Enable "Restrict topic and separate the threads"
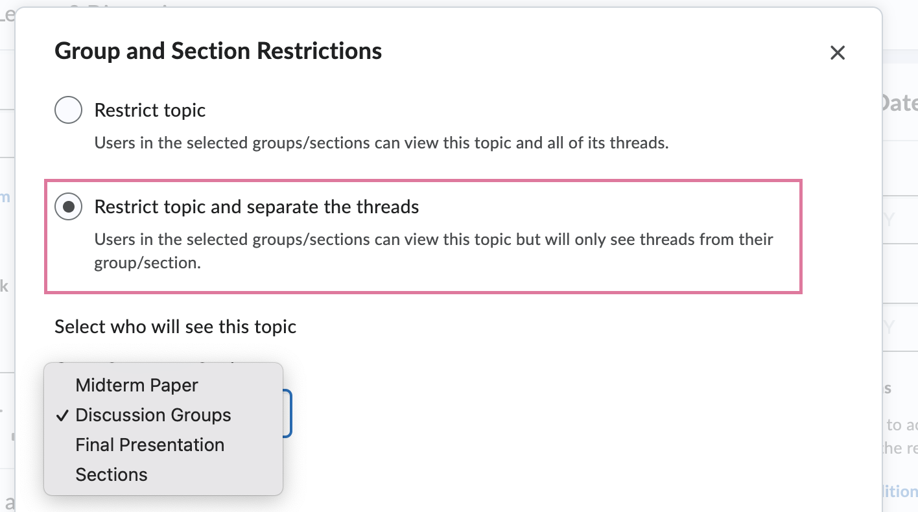 [68, 206]
